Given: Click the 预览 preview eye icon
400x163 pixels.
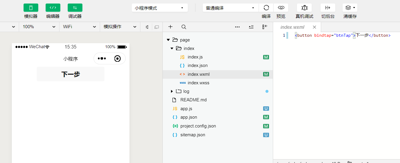Looking at the screenshot, I should pyautogui.click(x=281, y=8).
